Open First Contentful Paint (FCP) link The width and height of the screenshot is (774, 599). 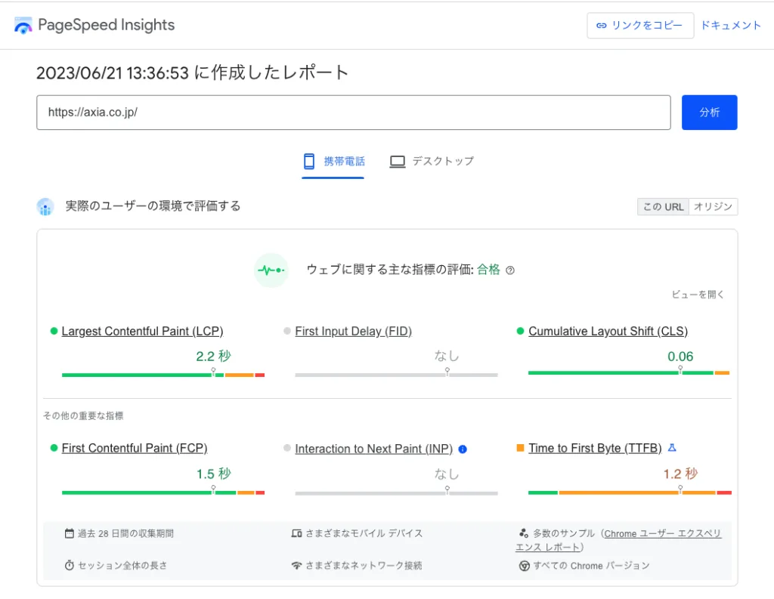pyautogui.click(x=135, y=449)
